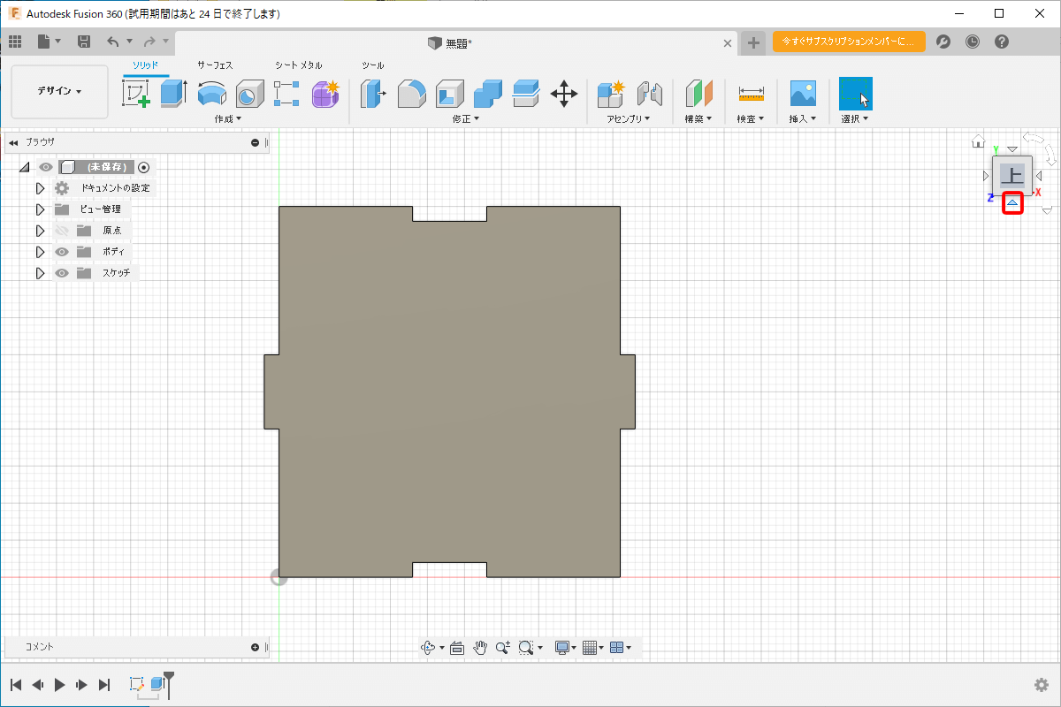The image size is (1061, 707).
Task: Expand the ビュー管理 node
Action: point(40,209)
